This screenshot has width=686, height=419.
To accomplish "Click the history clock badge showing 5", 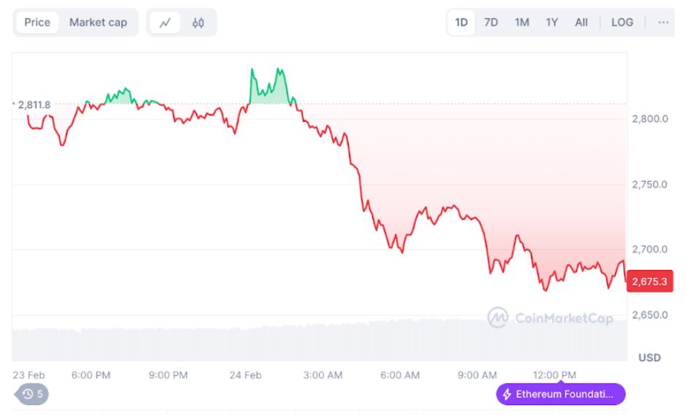I will tap(33, 394).
